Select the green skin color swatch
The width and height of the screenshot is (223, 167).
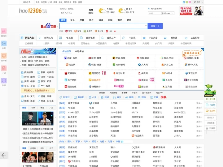(187, 2)
